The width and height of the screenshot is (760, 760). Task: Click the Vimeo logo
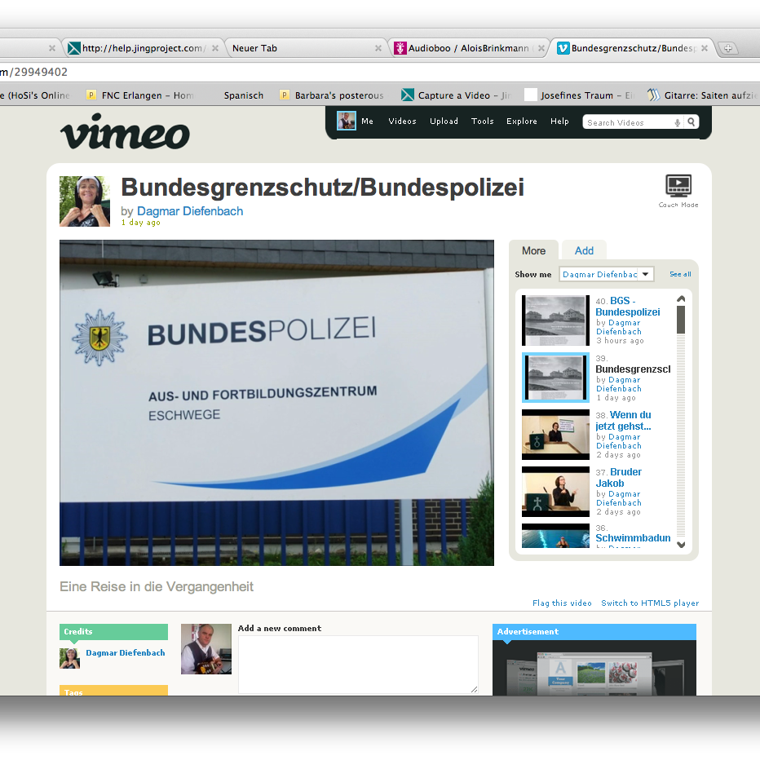pyautogui.click(x=125, y=132)
